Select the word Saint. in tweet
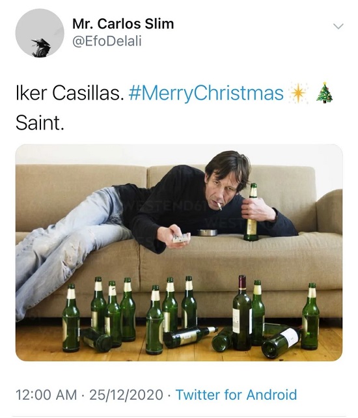Image resolution: width=358 pixels, height=418 pixels. coord(40,123)
